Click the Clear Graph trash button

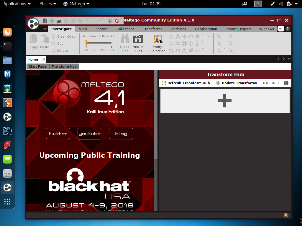65,36
